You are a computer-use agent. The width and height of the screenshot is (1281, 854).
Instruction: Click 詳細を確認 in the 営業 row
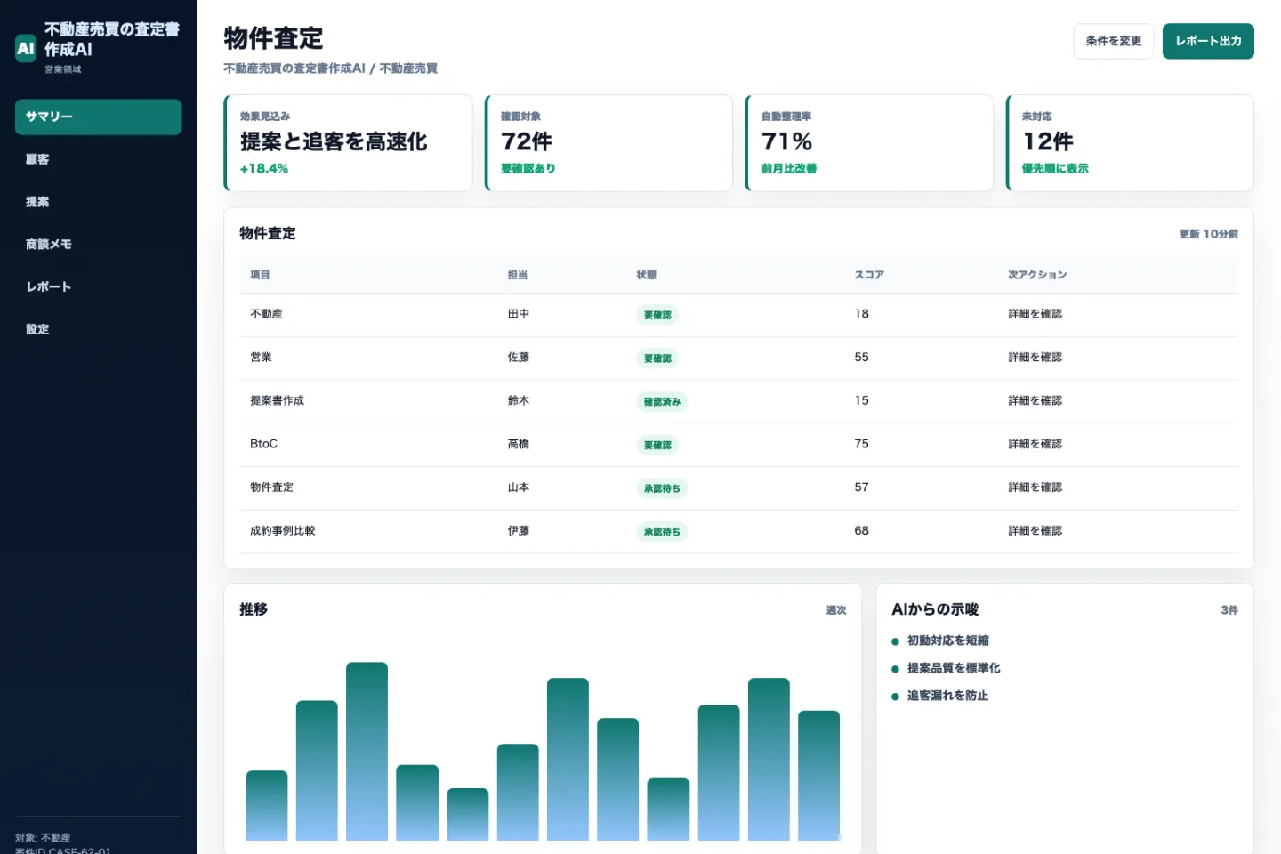click(x=1035, y=358)
